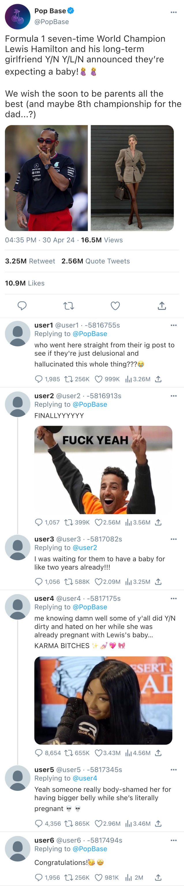Retweet the main Pop Base tweet
The height and width of the screenshot is (886, 184).
(69, 305)
